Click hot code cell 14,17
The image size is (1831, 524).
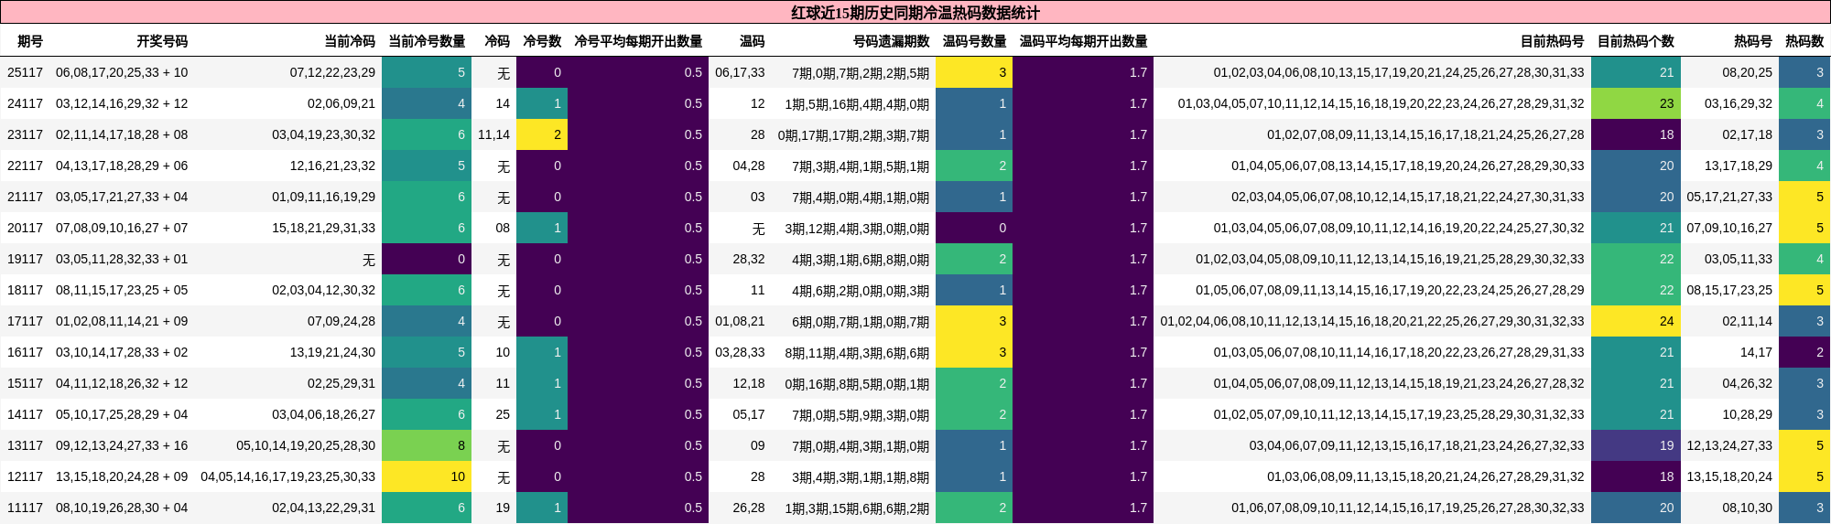(x=1756, y=352)
